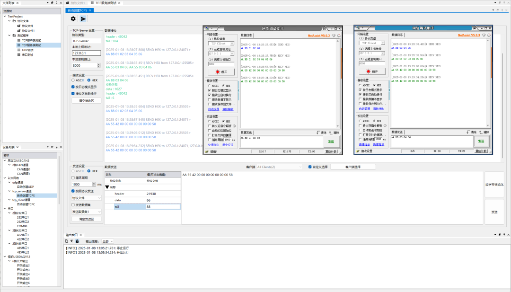Viewport: 511px width, 292px height.
Task: Click bell icon in gray-titled NetAssist window
Action: click(339, 35)
